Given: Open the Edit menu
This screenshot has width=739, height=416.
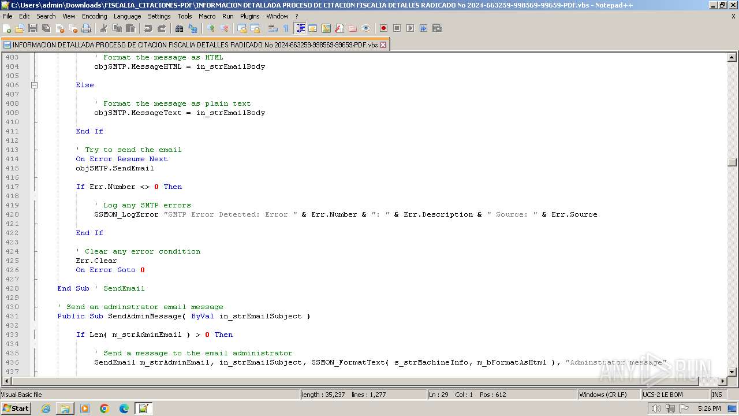Looking at the screenshot, I should coord(24,16).
